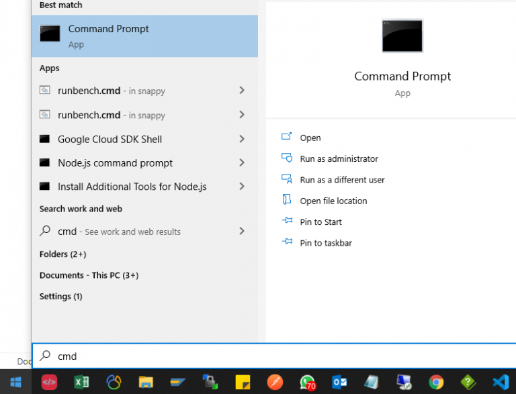Click the Node.js command prompt icon
The height and width of the screenshot is (394, 516).
[44, 162]
